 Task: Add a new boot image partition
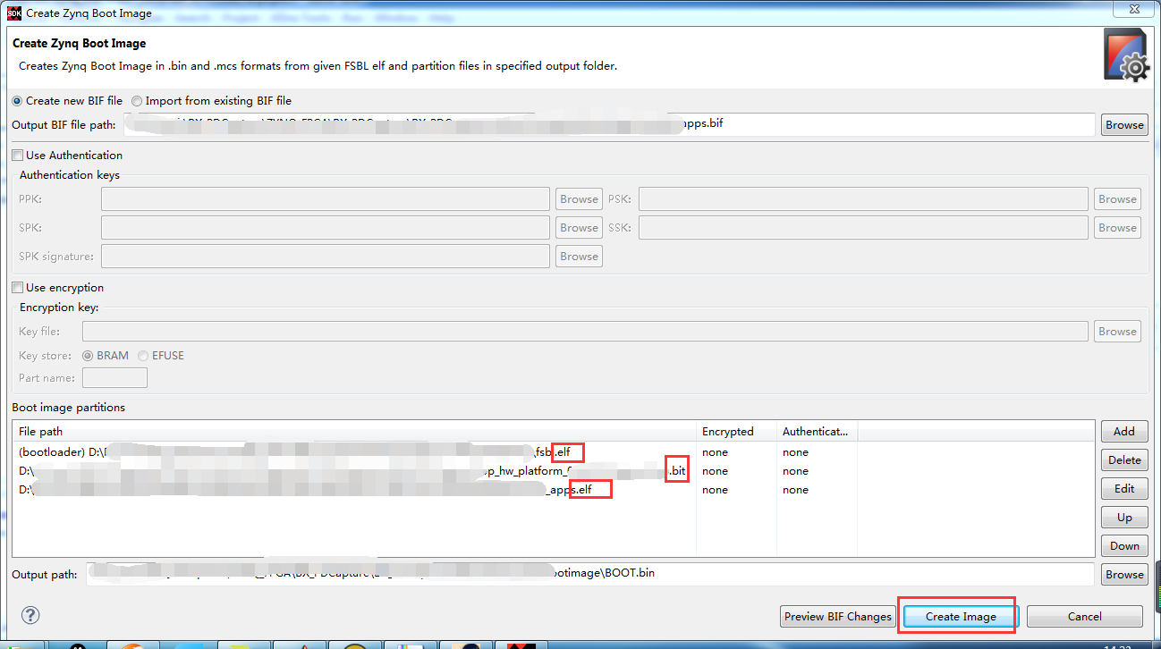pyautogui.click(x=1123, y=432)
